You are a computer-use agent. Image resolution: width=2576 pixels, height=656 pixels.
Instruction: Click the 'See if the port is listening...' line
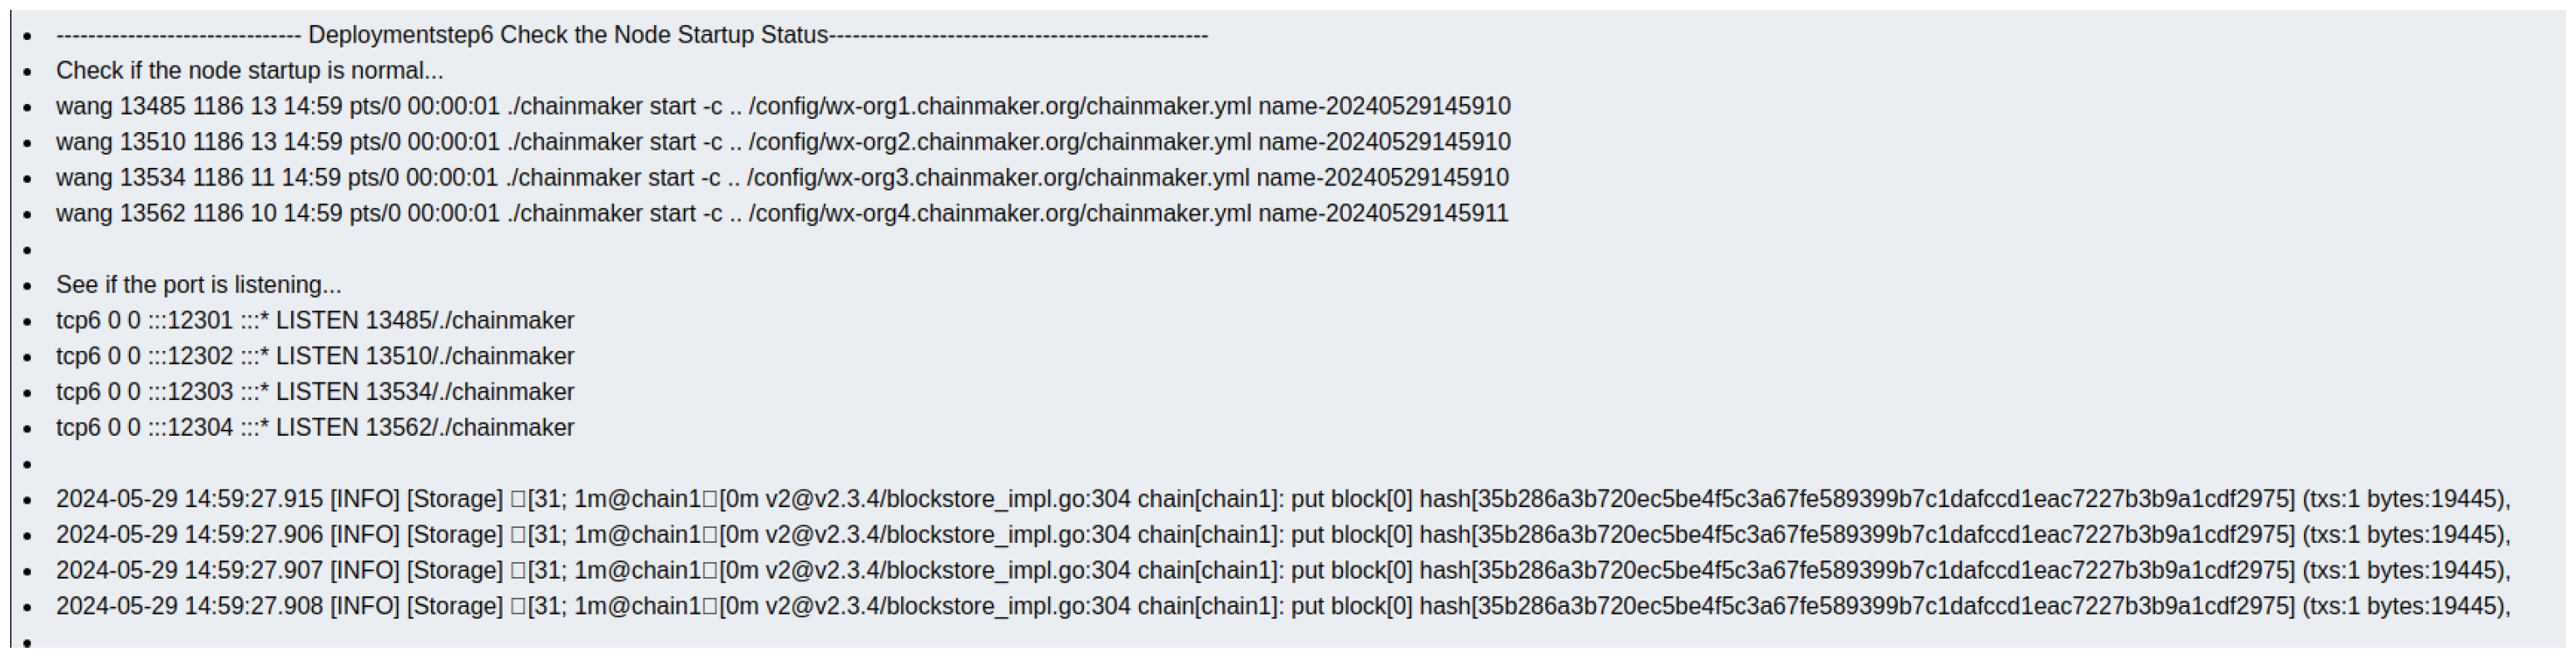[198, 285]
